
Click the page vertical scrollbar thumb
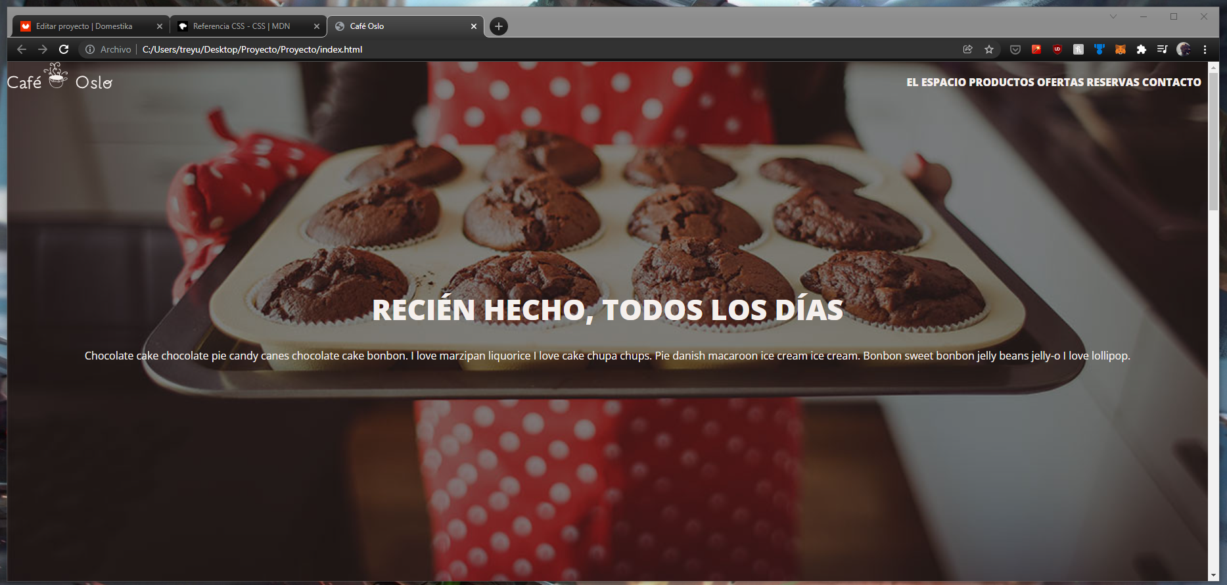pos(1213,141)
